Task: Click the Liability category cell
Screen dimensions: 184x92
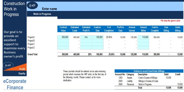Action: 130,81
